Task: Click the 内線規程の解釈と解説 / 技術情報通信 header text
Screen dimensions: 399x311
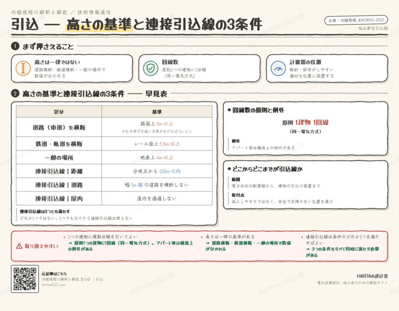Action: coord(61,12)
